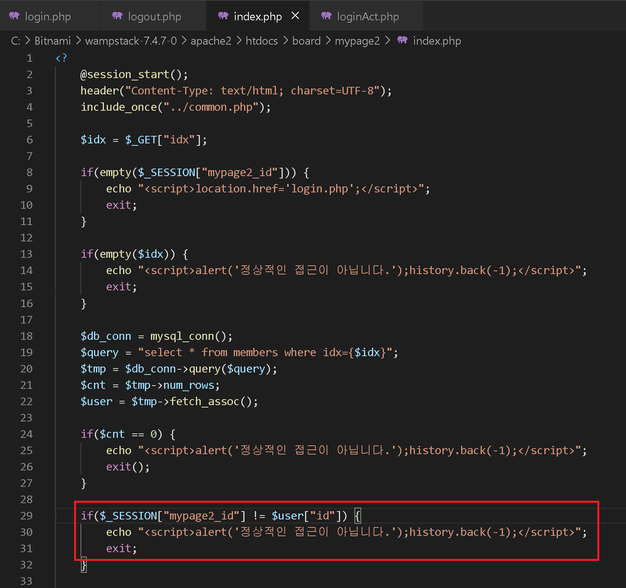
Task: Click PHP elephant icon on index.php tab
Action: click(x=223, y=16)
